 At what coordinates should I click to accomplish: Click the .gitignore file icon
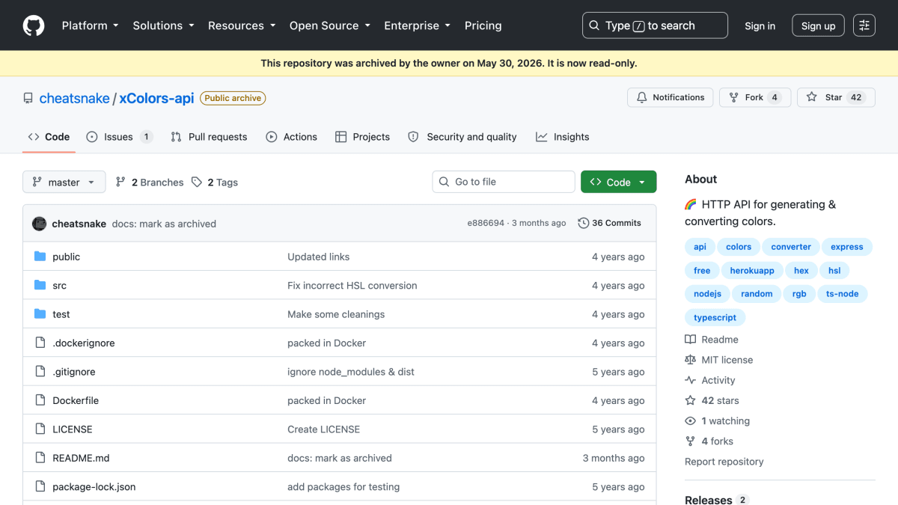[40, 372]
